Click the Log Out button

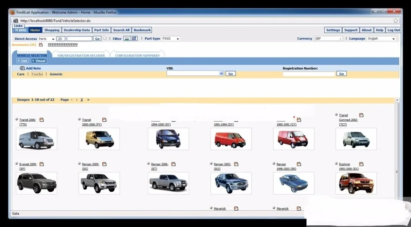click(393, 30)
